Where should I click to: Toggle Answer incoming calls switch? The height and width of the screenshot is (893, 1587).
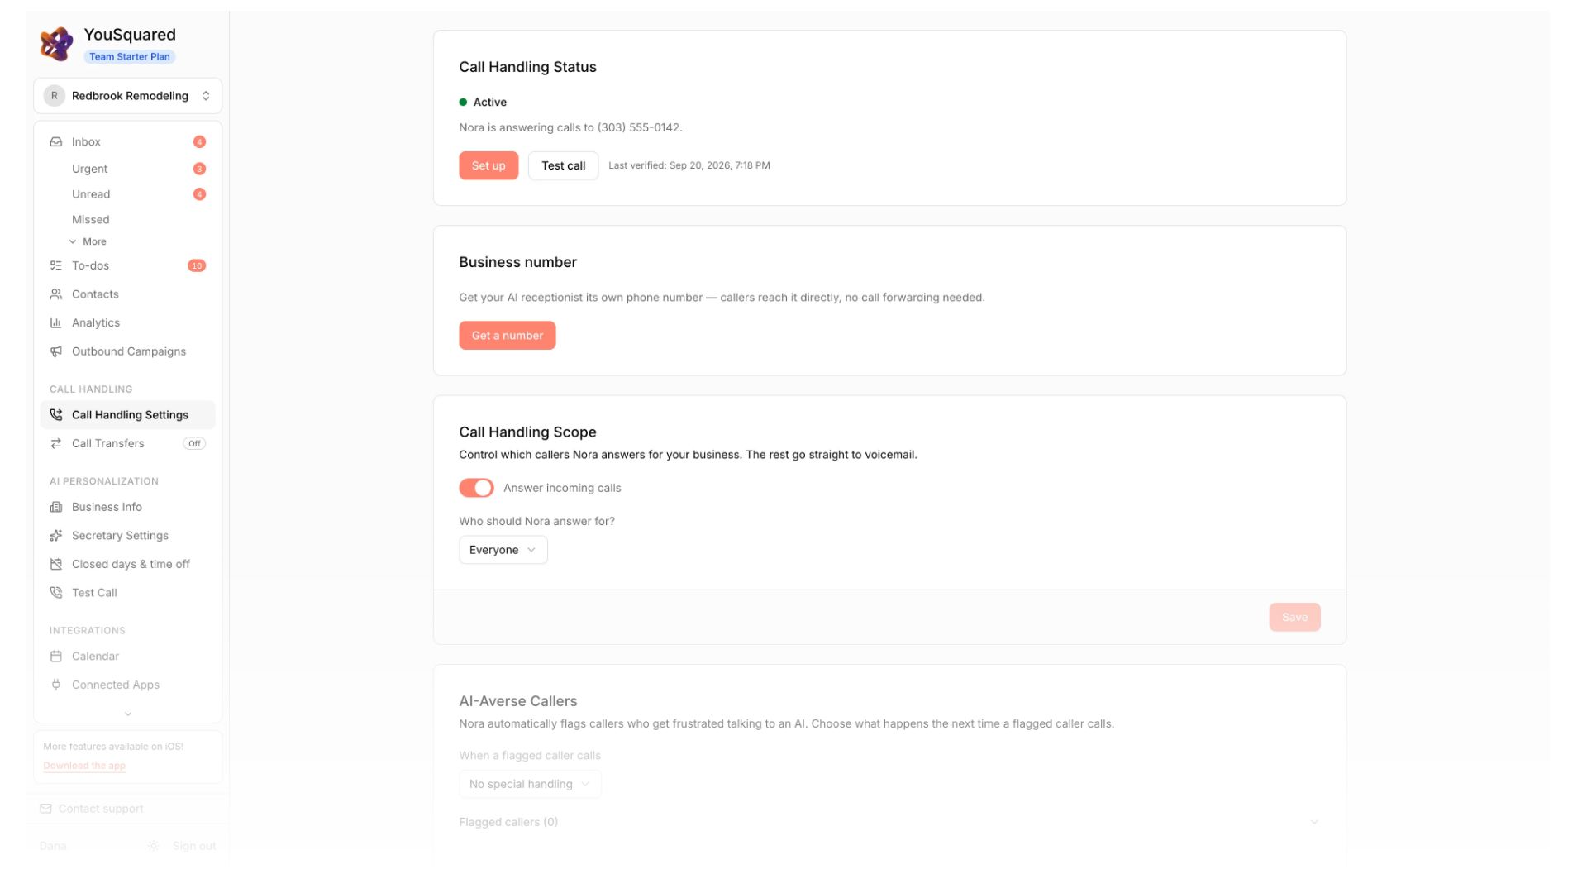pos(476,488)
